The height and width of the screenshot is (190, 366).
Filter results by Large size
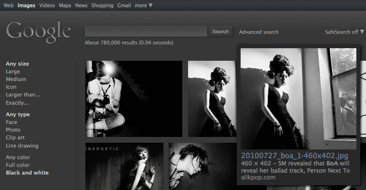(x=13, y=71)
